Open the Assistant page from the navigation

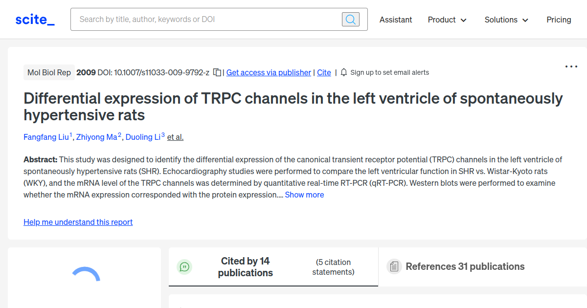(x=396, y=20)
